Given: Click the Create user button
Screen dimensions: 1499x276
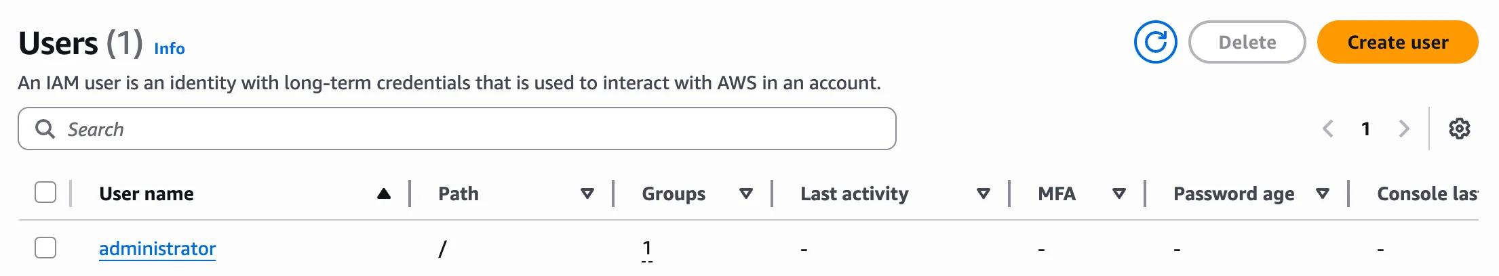Looking at the screenshot, I should coord(1397,42).
